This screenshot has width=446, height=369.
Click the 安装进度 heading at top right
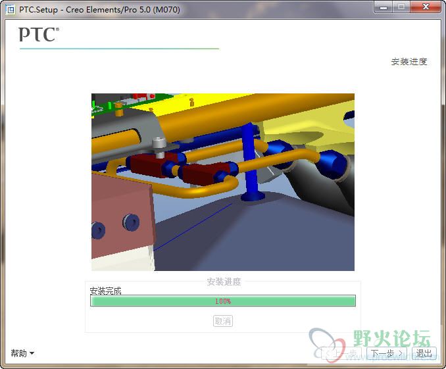409,61
